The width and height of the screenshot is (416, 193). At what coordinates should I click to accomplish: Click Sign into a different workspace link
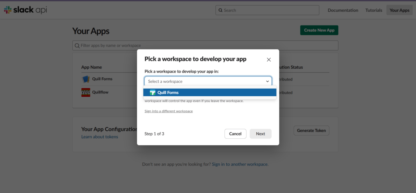169,111
